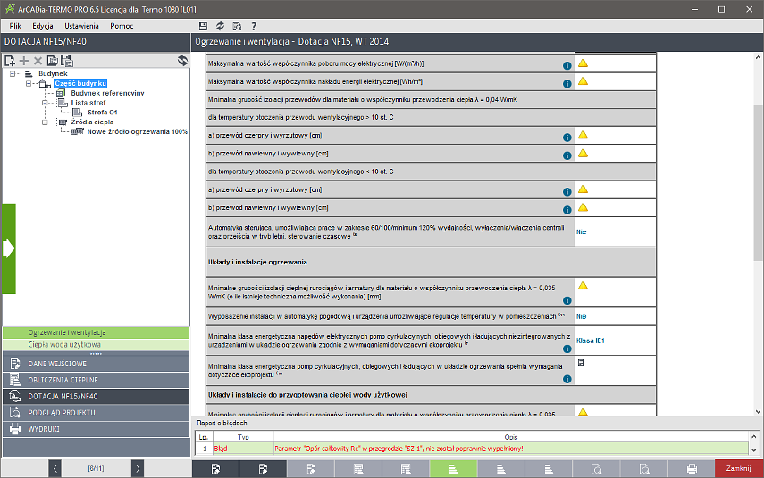Select the Ogrzewanie i wentylacja tab
This screenshot has height=478, width=764.
click(96, 332)
